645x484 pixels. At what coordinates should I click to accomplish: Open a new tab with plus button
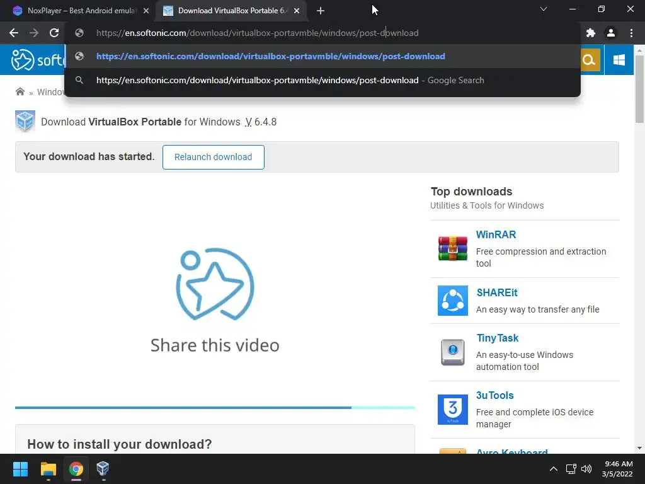tap(321, 11)
